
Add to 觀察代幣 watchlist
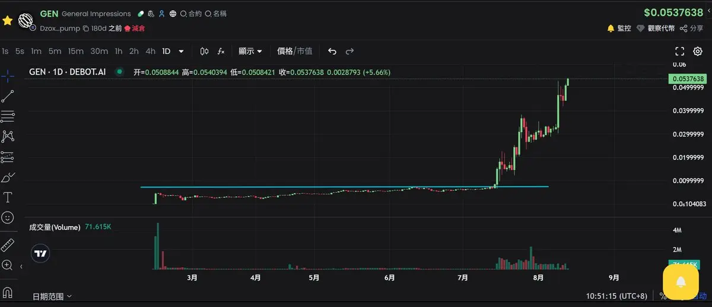point(656,28)
